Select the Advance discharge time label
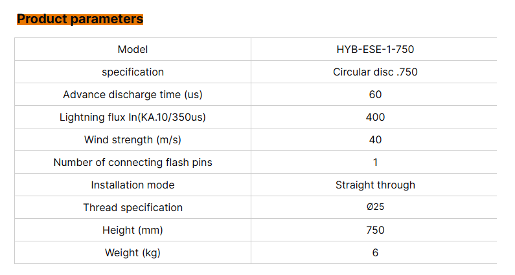The image size is (515, 275). pyautogui.click(x=133, y=95)
